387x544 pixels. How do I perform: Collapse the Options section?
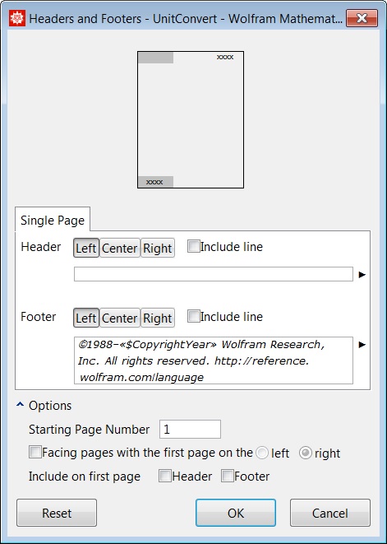(20, 405)
